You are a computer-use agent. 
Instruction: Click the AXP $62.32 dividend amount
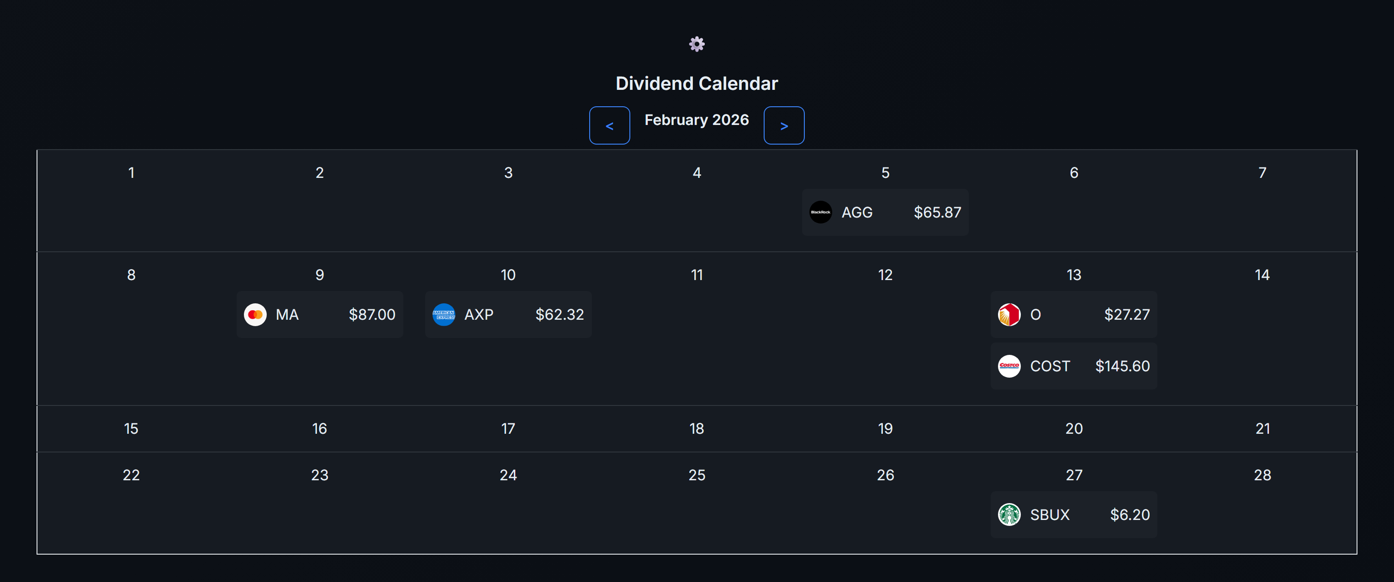pyautogui.click(x=560, y=315)
